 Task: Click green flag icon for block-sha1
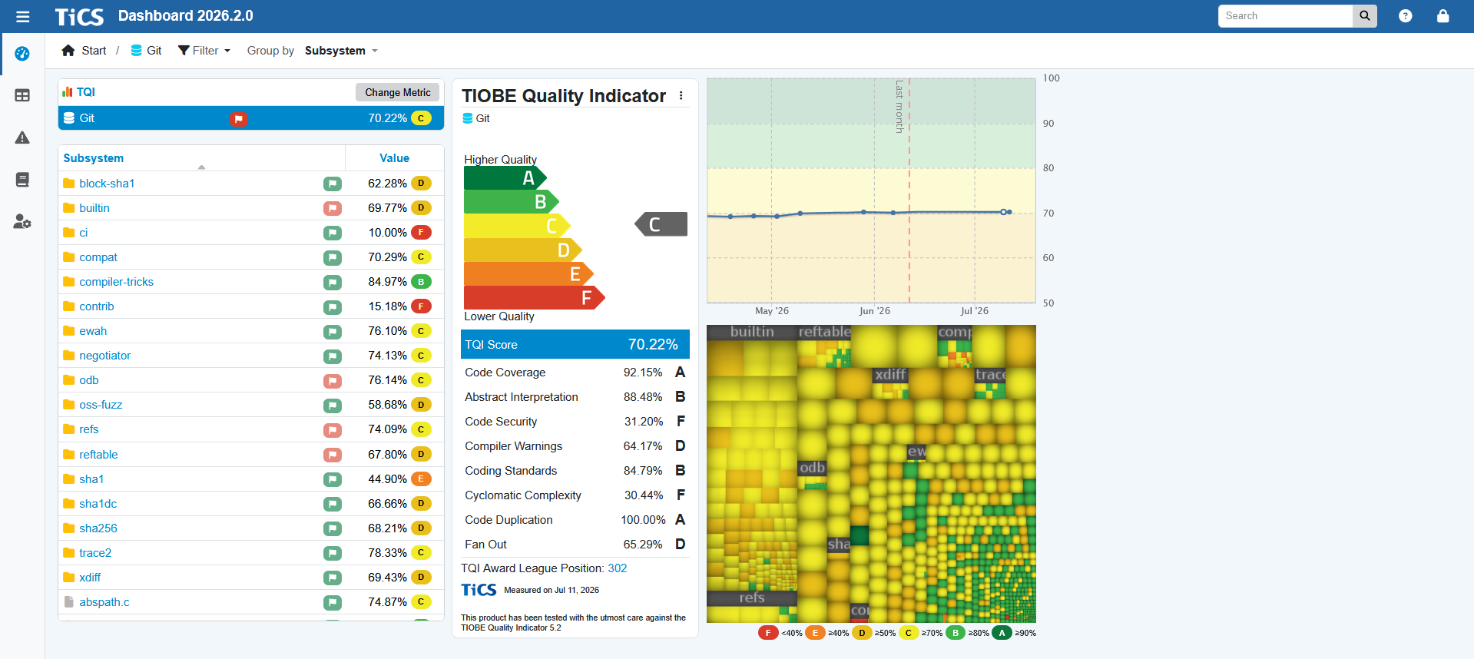333,184
